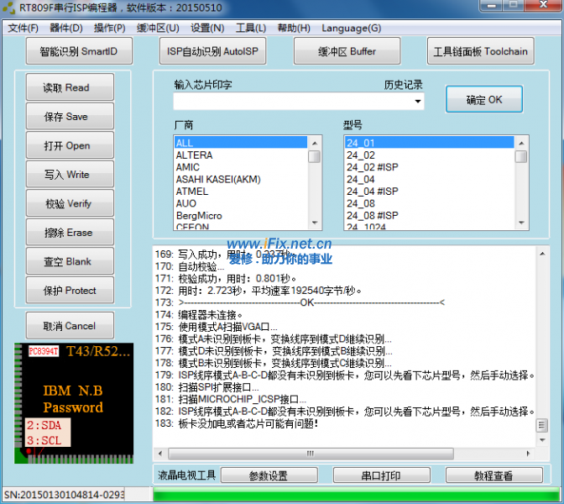
Task: Click the 智能识别 SmartID button
Action: [79, 51]
